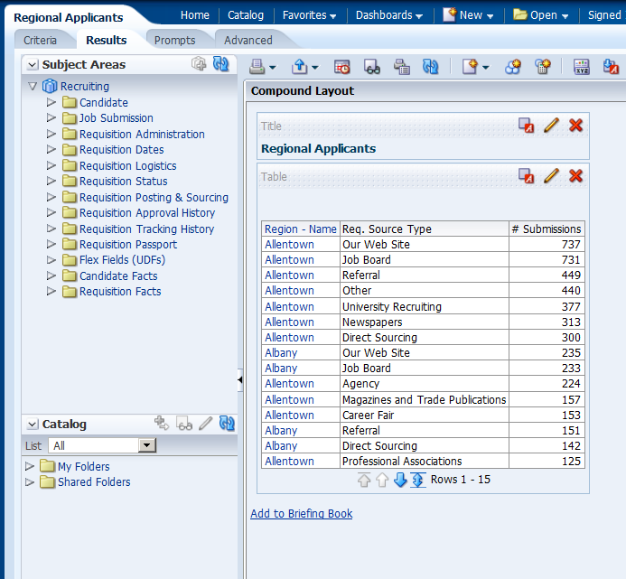Click the Add to Briefing Book link

pyautogui.click(x=301, y=514)
